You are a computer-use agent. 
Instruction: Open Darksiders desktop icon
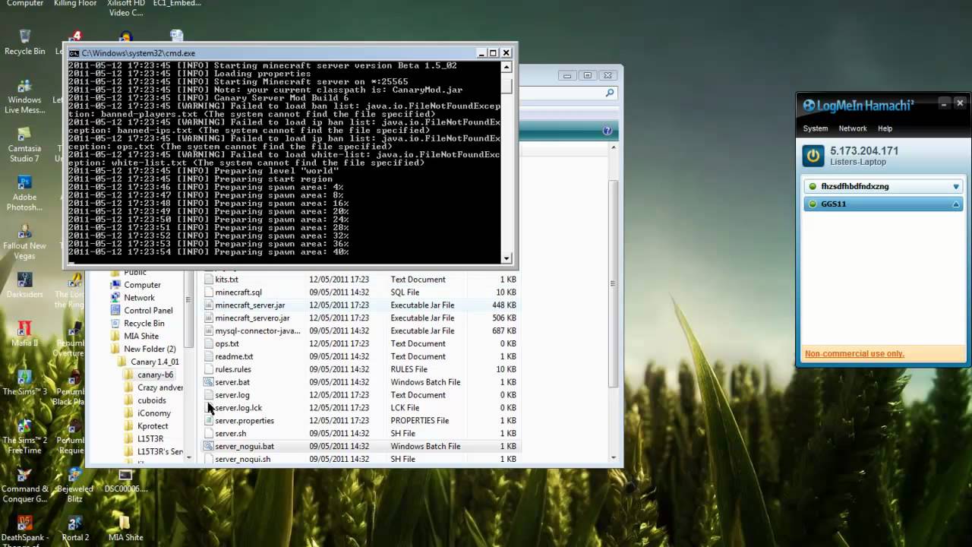coord(24,286)
